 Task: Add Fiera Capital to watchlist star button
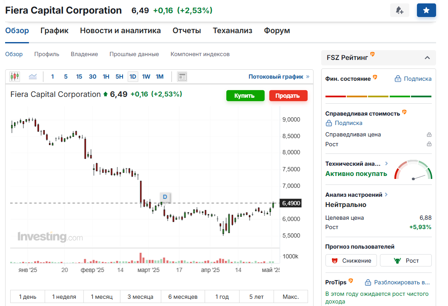tap(426, 10)
